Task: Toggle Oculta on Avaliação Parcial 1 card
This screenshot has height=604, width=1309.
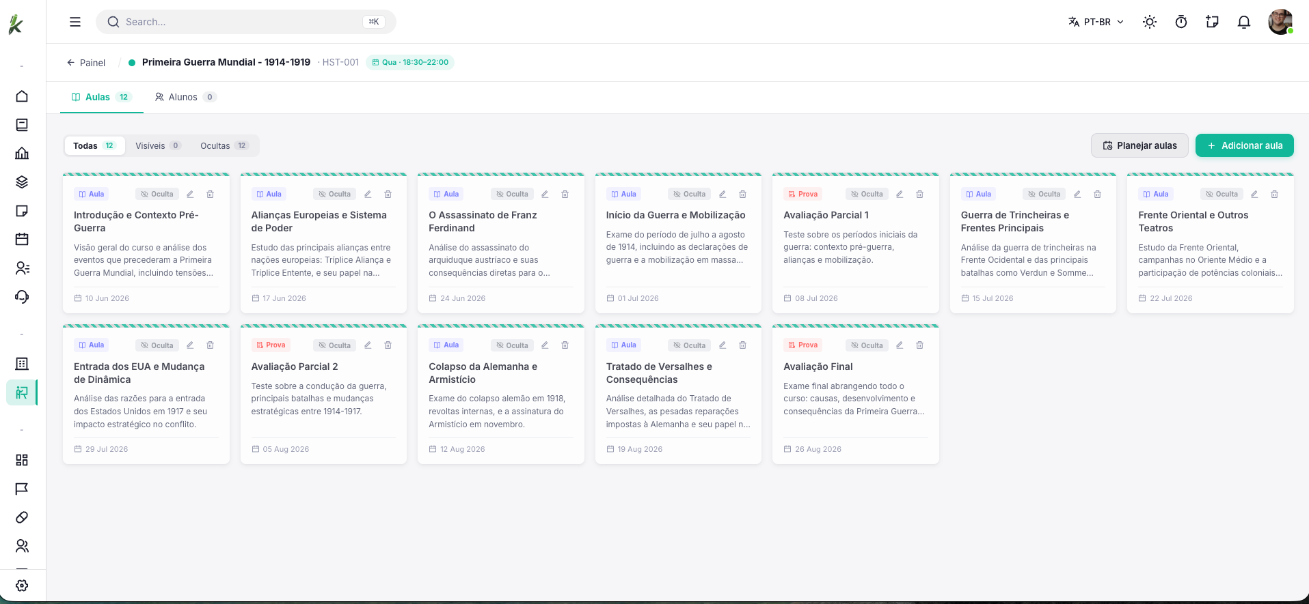Action: pos(867,195)
